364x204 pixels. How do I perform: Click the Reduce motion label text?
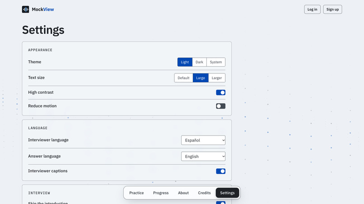(42, 106)
